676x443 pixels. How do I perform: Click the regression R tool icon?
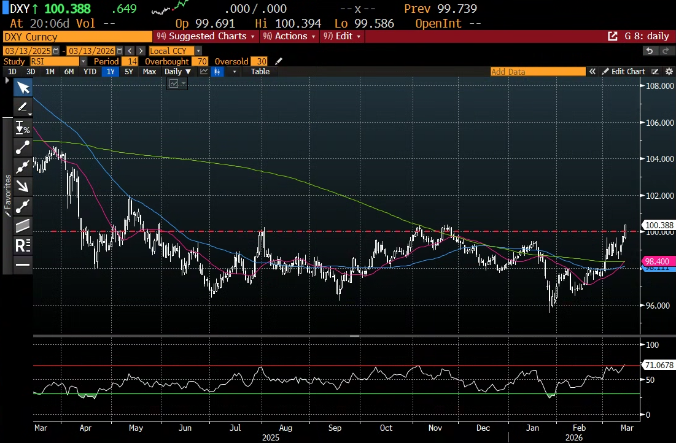pos(23,245)
